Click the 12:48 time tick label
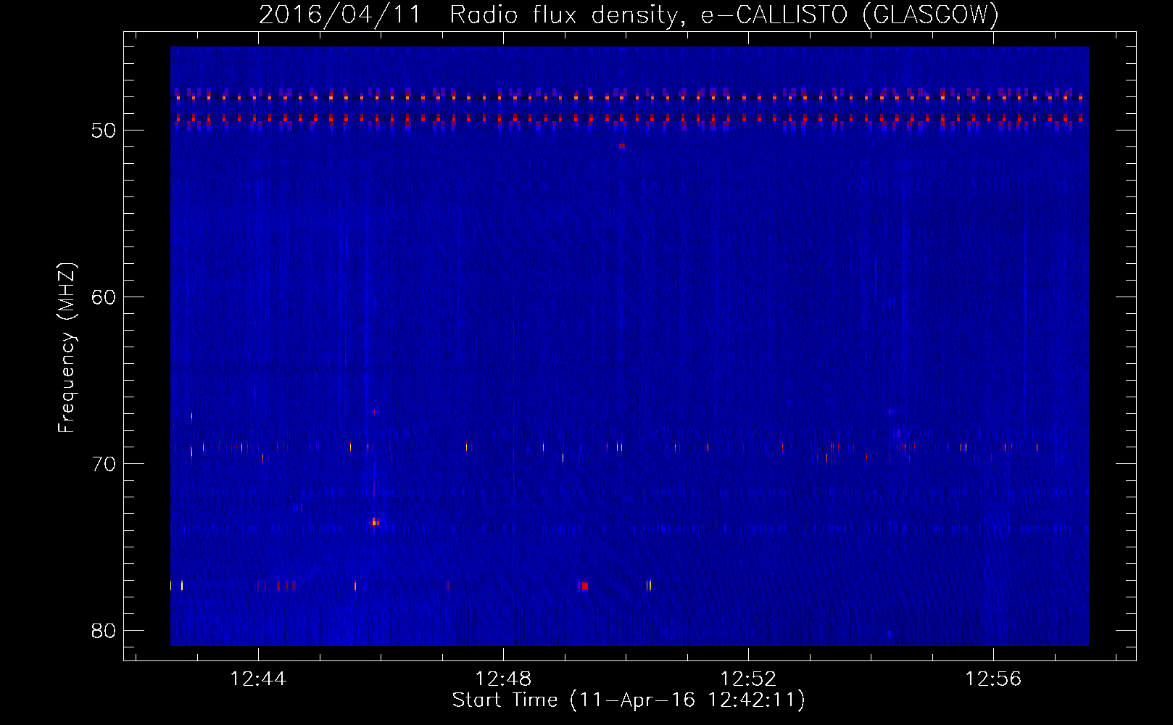This screenshot has width=1173, height=725. point(503,679)
